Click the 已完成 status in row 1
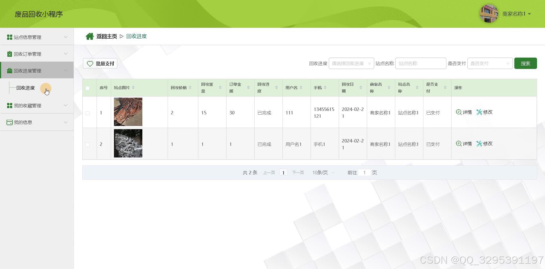545x269 pixels. (x=264, y=113)
